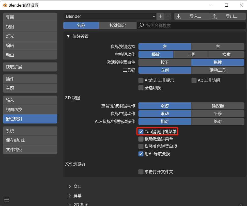The height and width of the screenshot is (206, 247).
Task: Expand the 2D 视图 keymap section
Action: (69, 204)
